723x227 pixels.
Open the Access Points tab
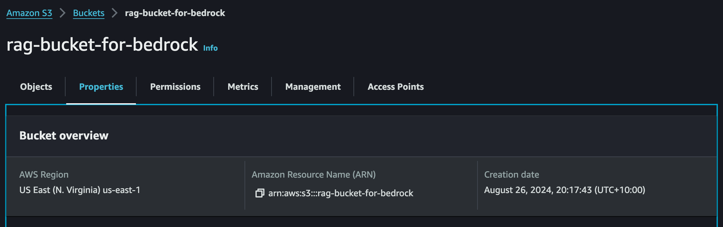tap(396, 87)
